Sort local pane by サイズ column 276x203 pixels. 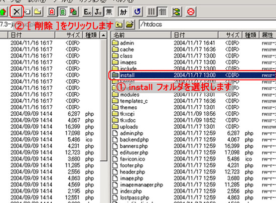(69, 35)
